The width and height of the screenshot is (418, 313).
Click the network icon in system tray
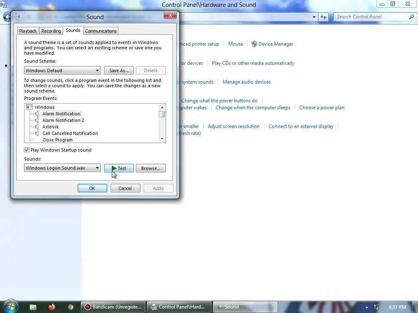click(377, 307)
